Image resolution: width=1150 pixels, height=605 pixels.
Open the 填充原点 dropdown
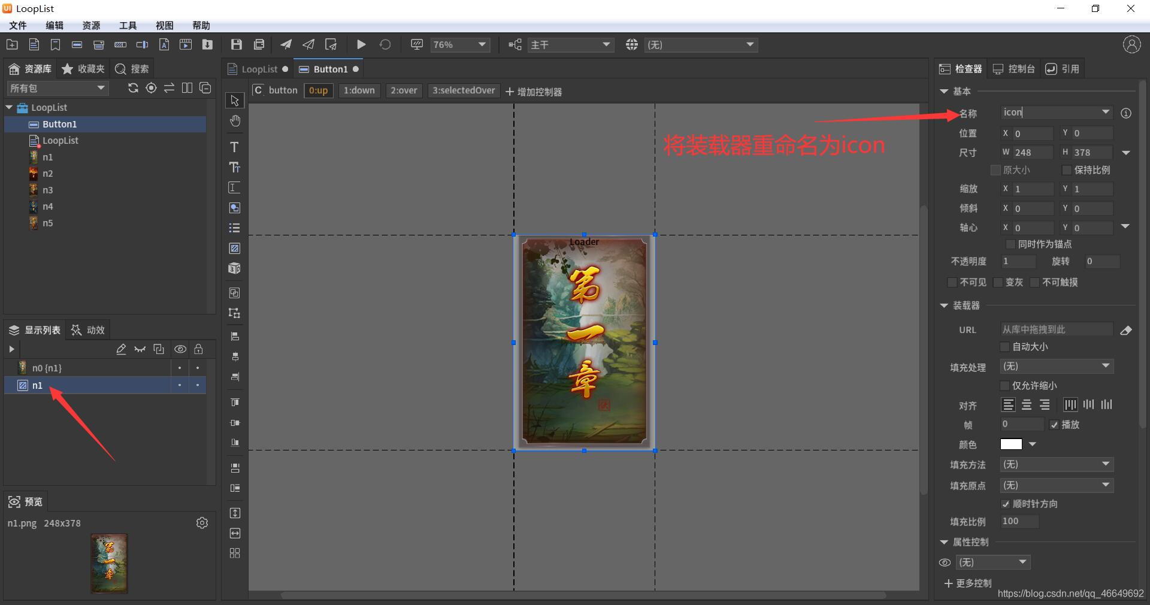pyautogui.click(x=1056, y=485)
